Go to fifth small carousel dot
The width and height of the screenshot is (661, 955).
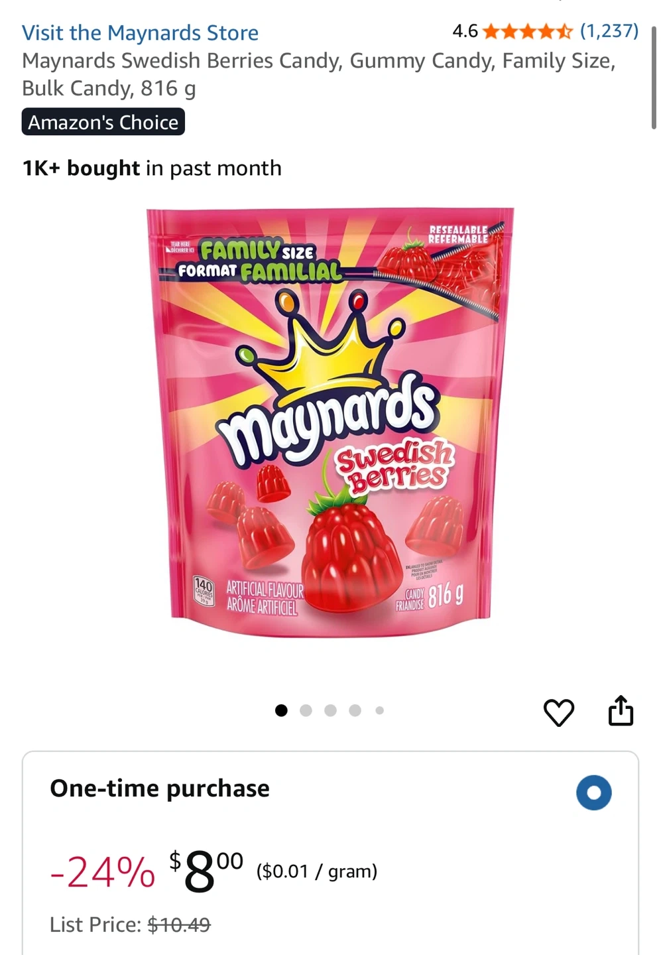click(x=379, y=710)
